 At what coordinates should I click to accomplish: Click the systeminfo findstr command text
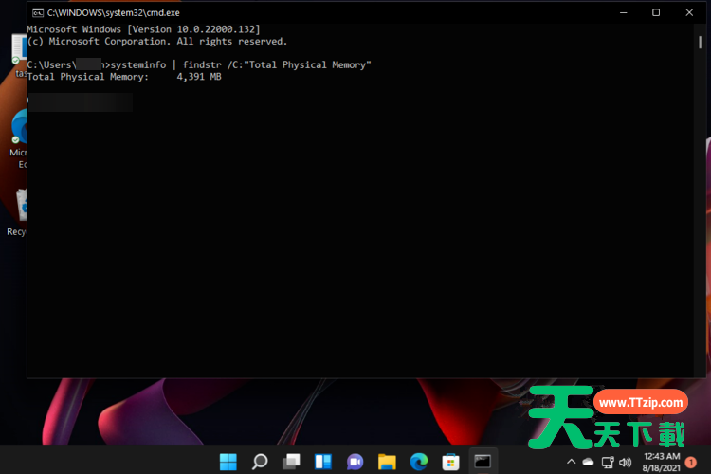coord(241,64)
